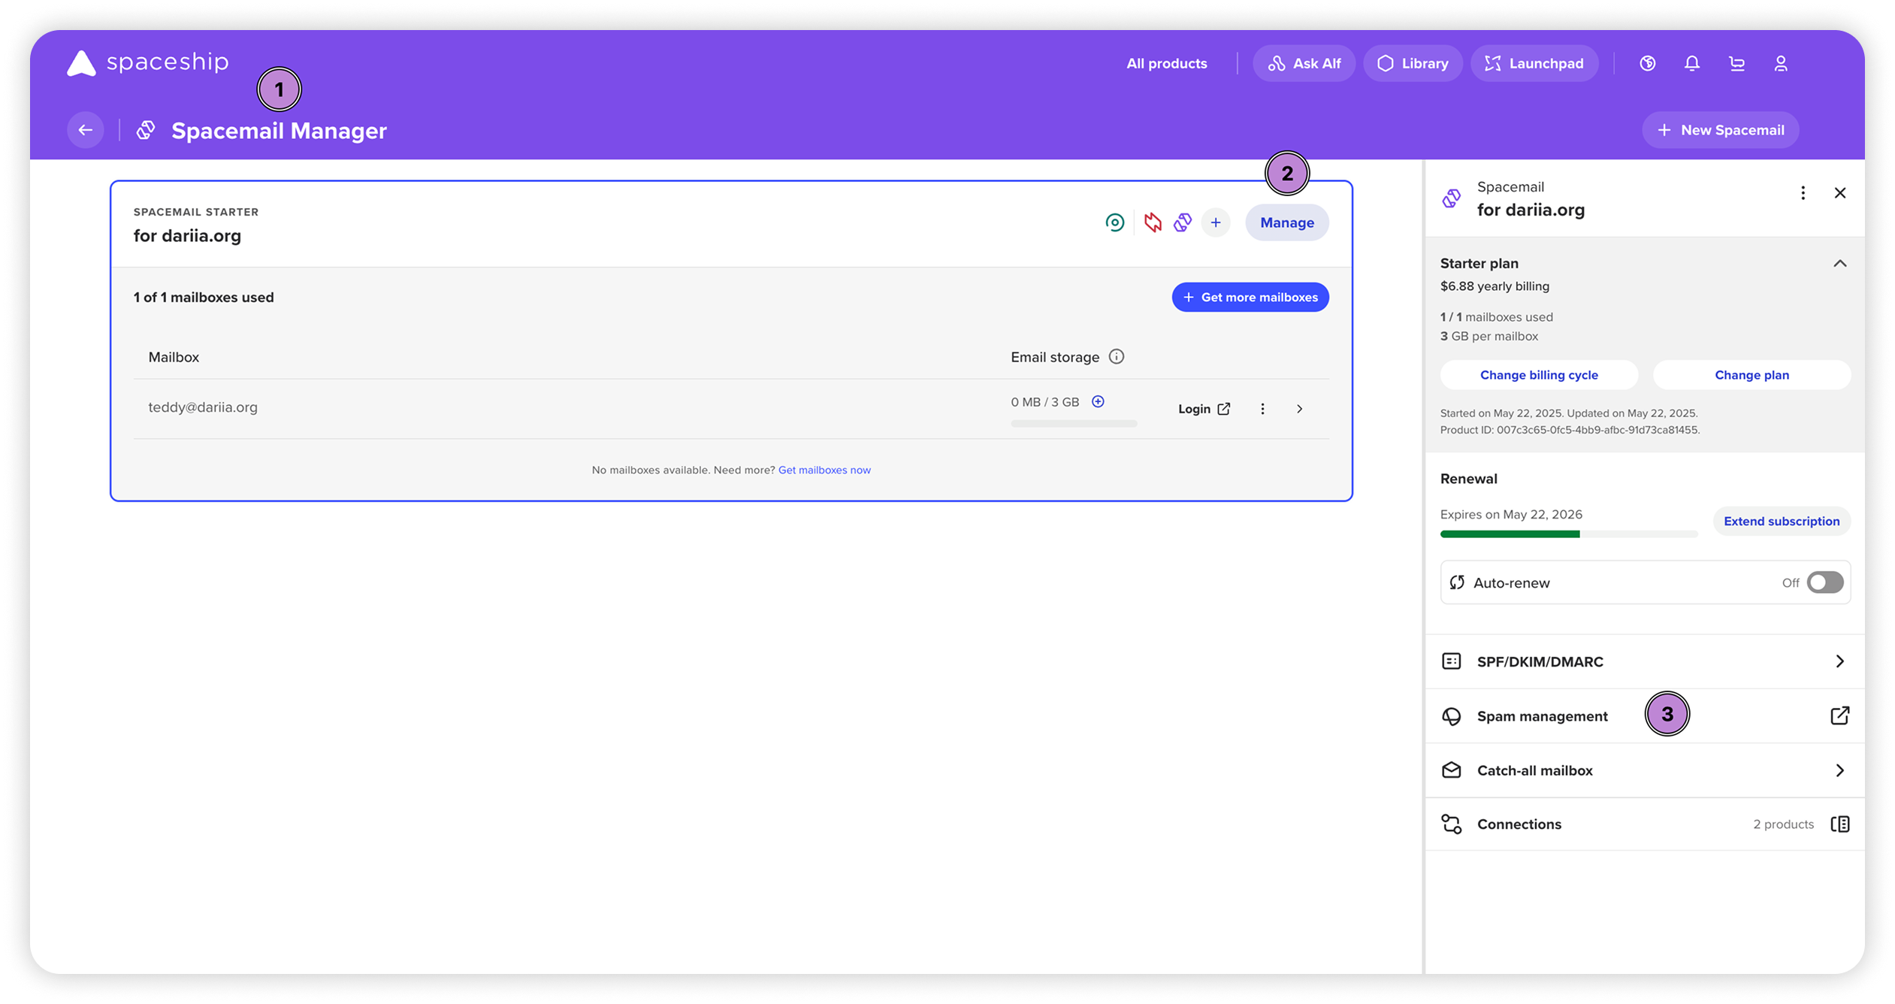
Task: Click Email storage info icon
Action: pos(1117,356)
